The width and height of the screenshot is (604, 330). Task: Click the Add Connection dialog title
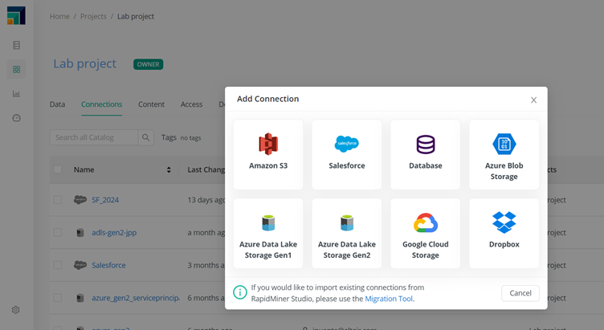click(267, 99)
